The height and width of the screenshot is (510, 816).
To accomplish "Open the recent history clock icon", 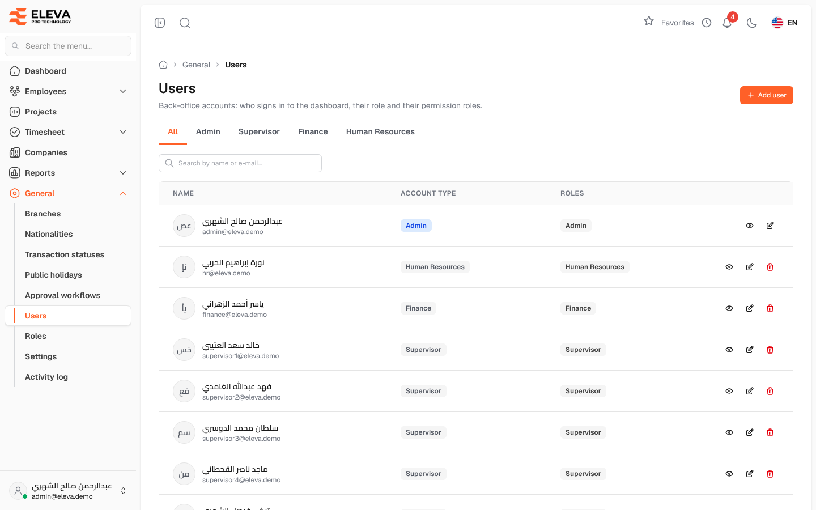I will point(707,23).
